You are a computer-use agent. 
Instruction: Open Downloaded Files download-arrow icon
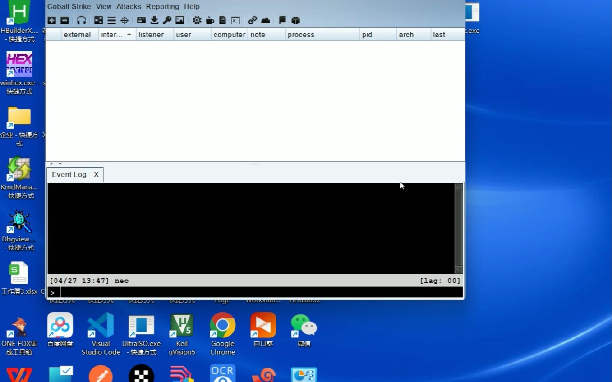tap(154, 20)
